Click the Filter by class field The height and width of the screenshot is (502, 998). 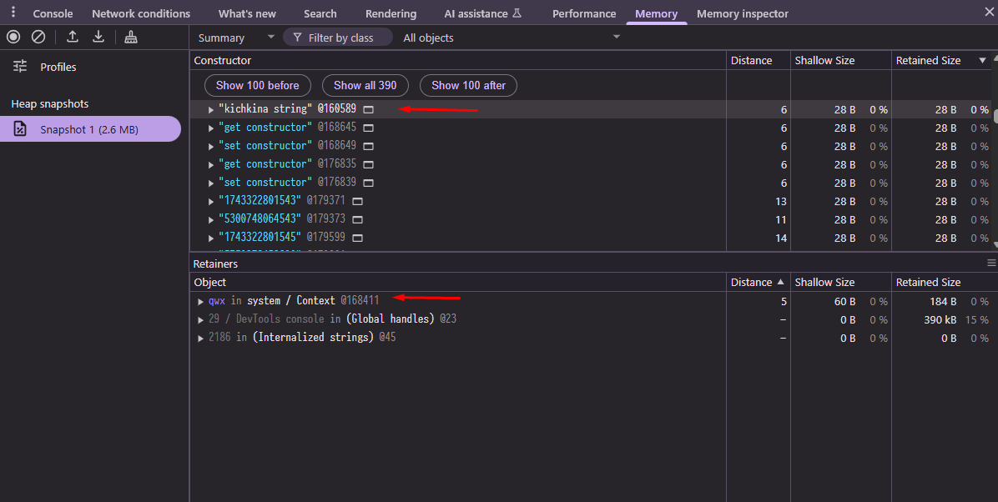click(338, 38)
